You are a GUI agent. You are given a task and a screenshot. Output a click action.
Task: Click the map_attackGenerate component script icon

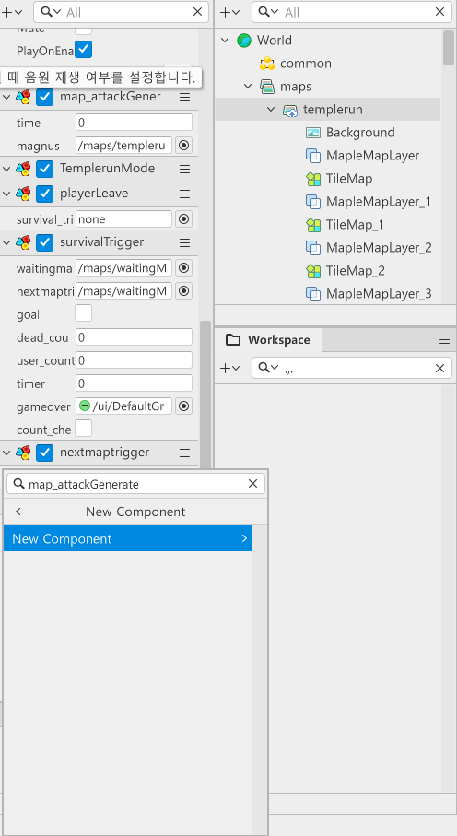click(x=23, y=97)
